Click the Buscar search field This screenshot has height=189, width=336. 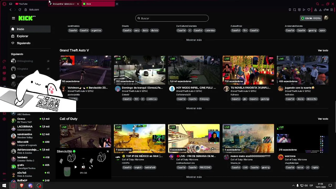(x=172, y=18)
